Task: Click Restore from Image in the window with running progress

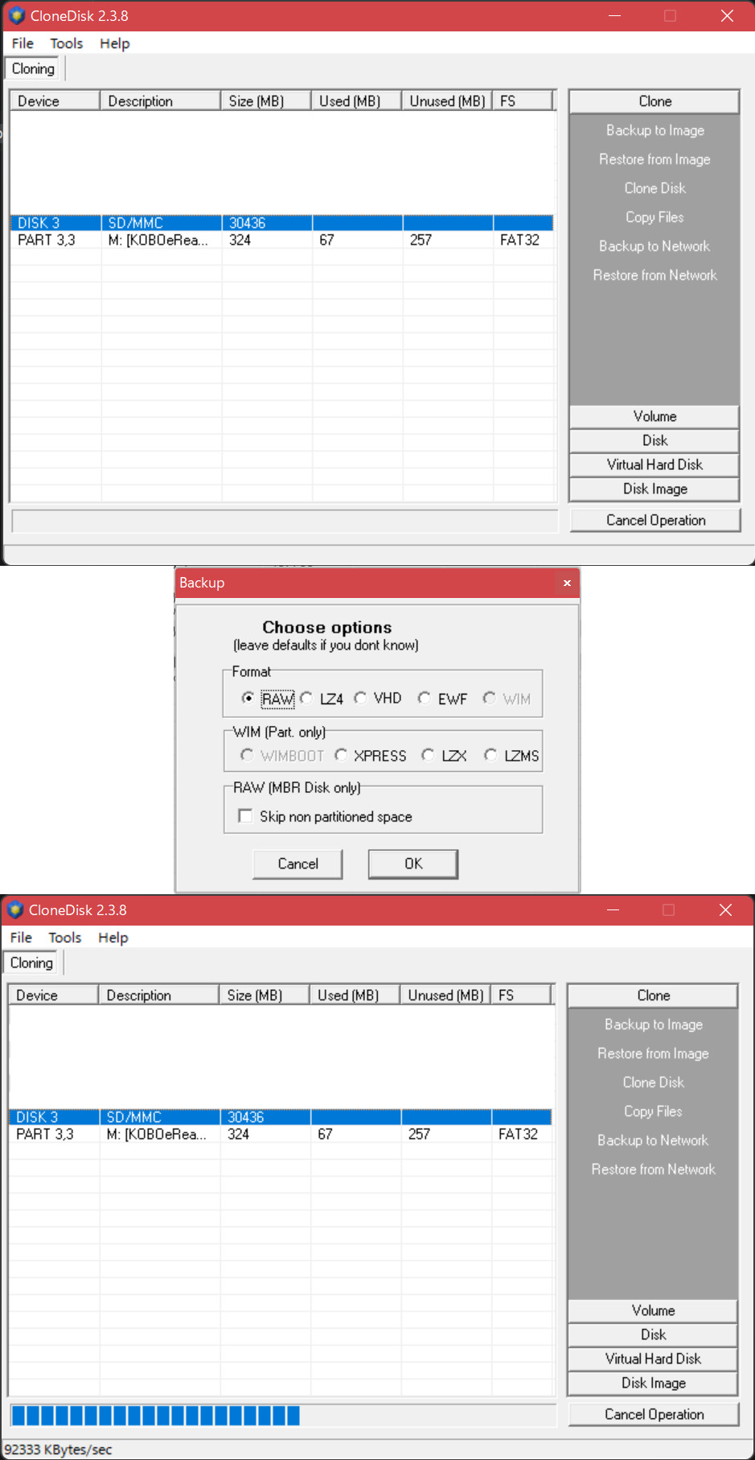Action: [x=653, y=1054]
